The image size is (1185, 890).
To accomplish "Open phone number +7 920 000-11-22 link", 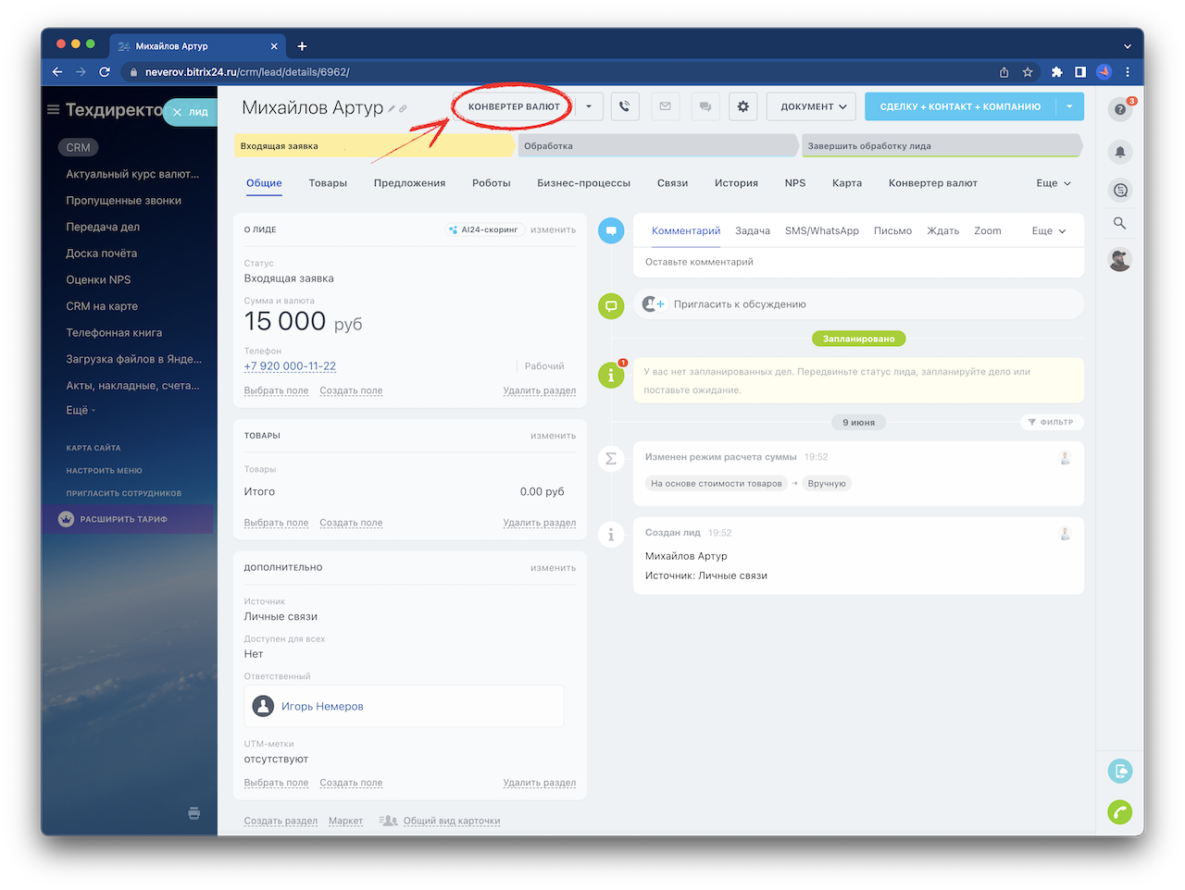I will point(290,366).
